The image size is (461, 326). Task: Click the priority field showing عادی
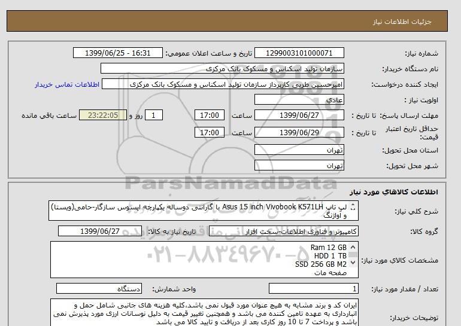(x=299, y=100)
